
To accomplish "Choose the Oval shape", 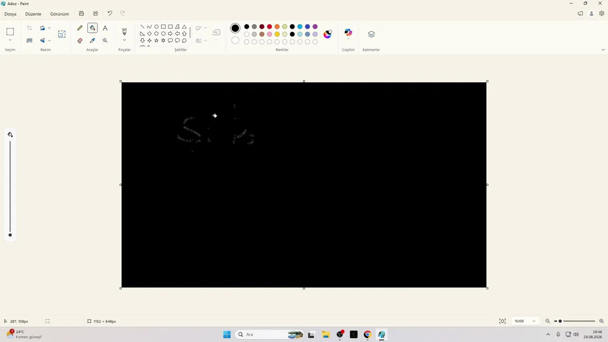I will [156, 27].
